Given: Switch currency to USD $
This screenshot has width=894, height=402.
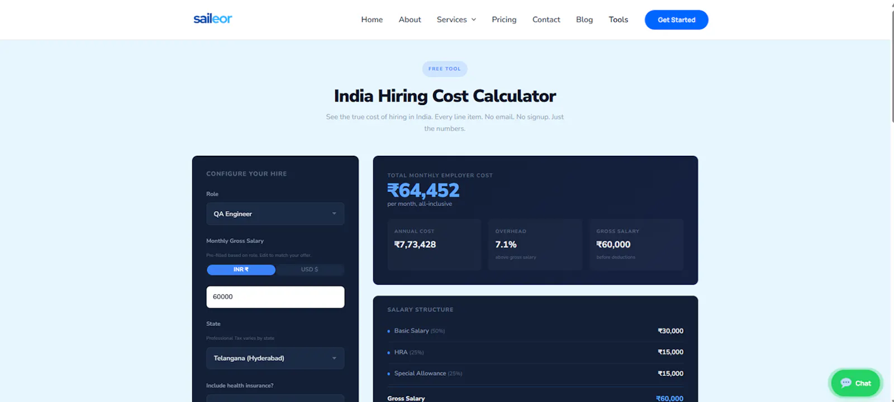Looking at the screenshot, I should [310, 270].
